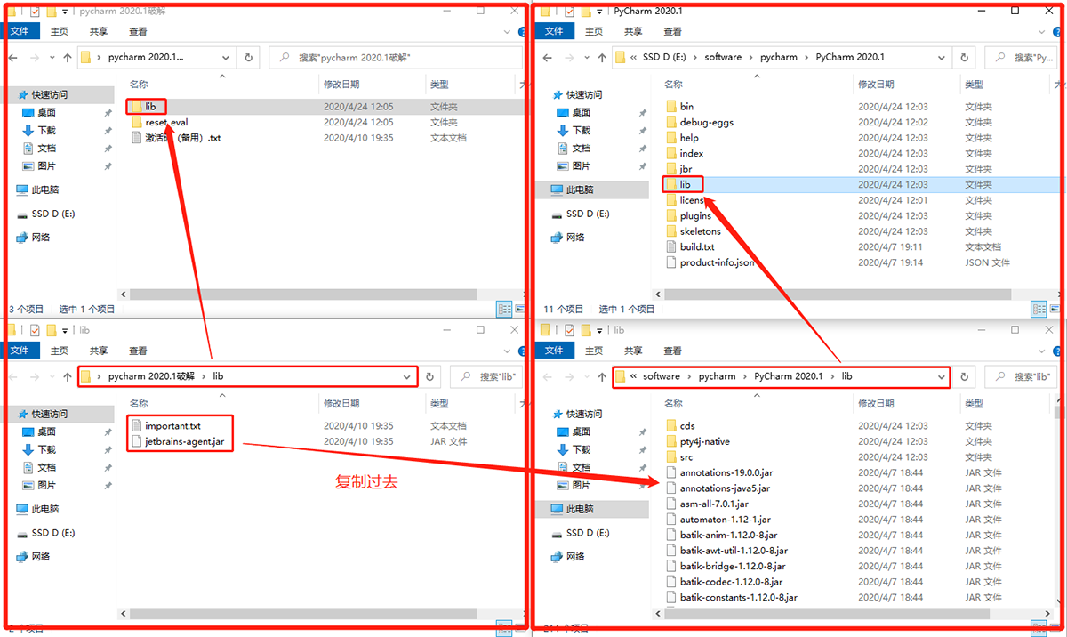
Task: Switch to details view in top-left window status bar
Action: pyautogui.click(x=504, y=310)
